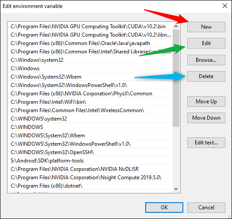Click the scroll up arrow icon
Viewport: 232px width, 219px height.
tap(176, 26)
